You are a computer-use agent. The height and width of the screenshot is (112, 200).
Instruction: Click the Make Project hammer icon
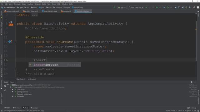click(x=114, y=7)
